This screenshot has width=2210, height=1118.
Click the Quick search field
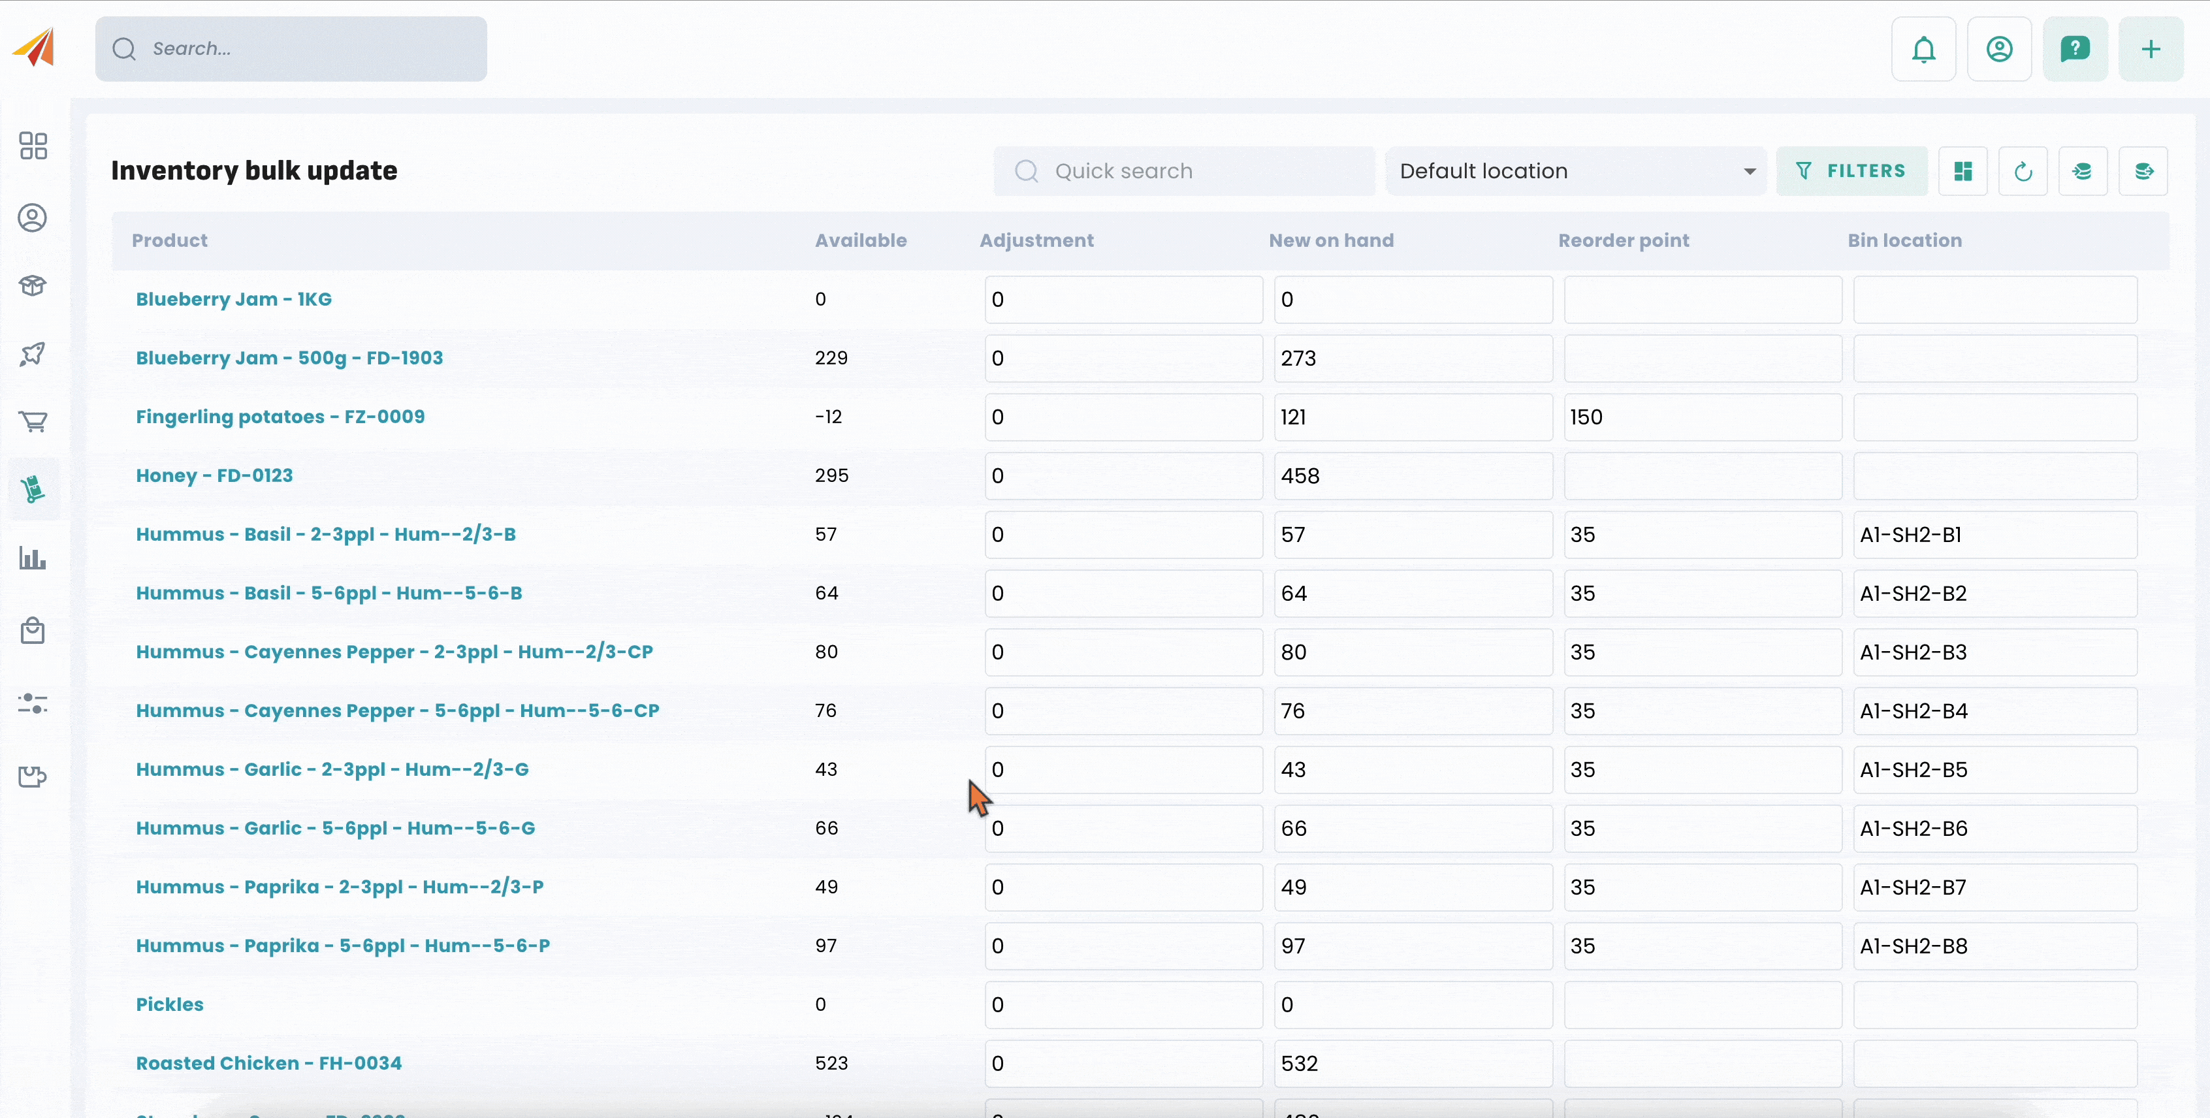coord(1184,172)
